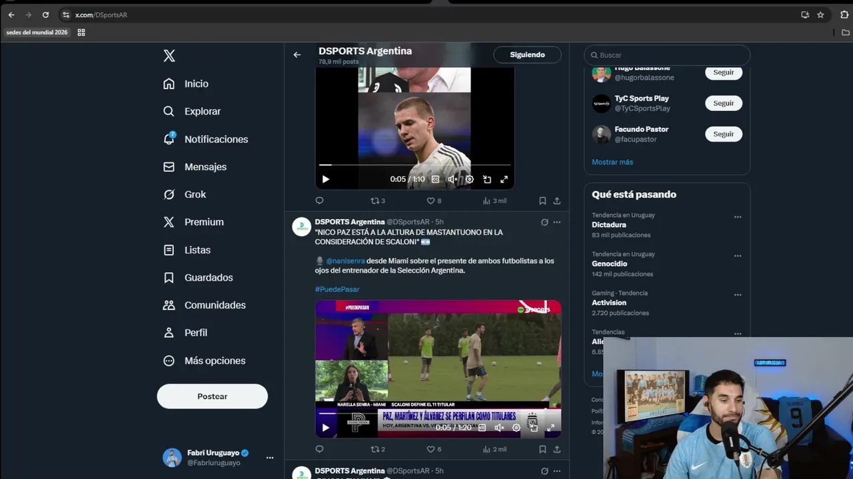Click the Siguiendo button
853x479 pixels.
(x=527, y=55)
